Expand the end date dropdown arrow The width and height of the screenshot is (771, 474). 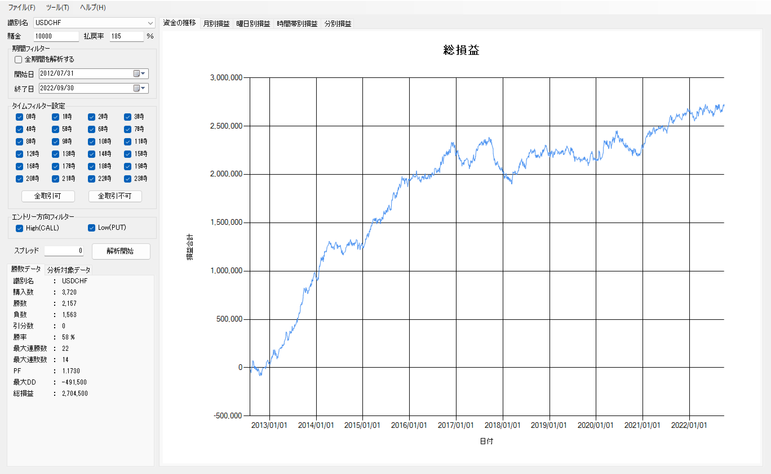click(143, 88)
